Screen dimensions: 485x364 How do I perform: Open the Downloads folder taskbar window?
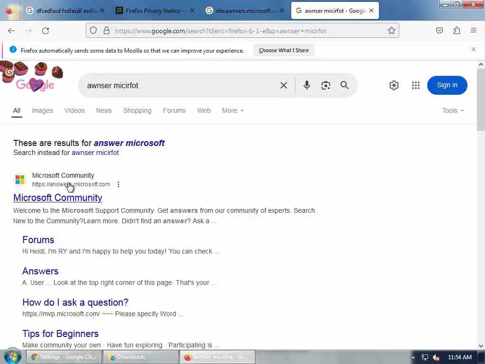141,357
